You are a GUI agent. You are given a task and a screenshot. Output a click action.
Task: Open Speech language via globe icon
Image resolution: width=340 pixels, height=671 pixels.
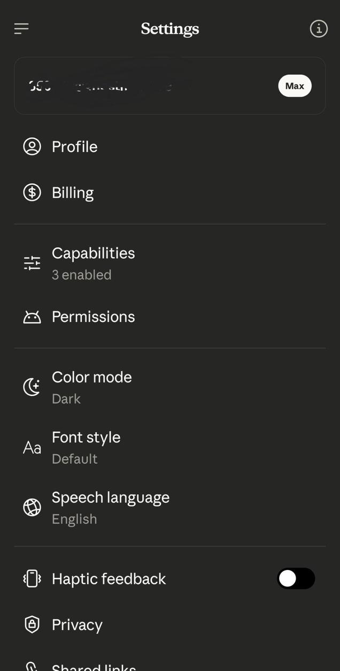click(32, 506)
